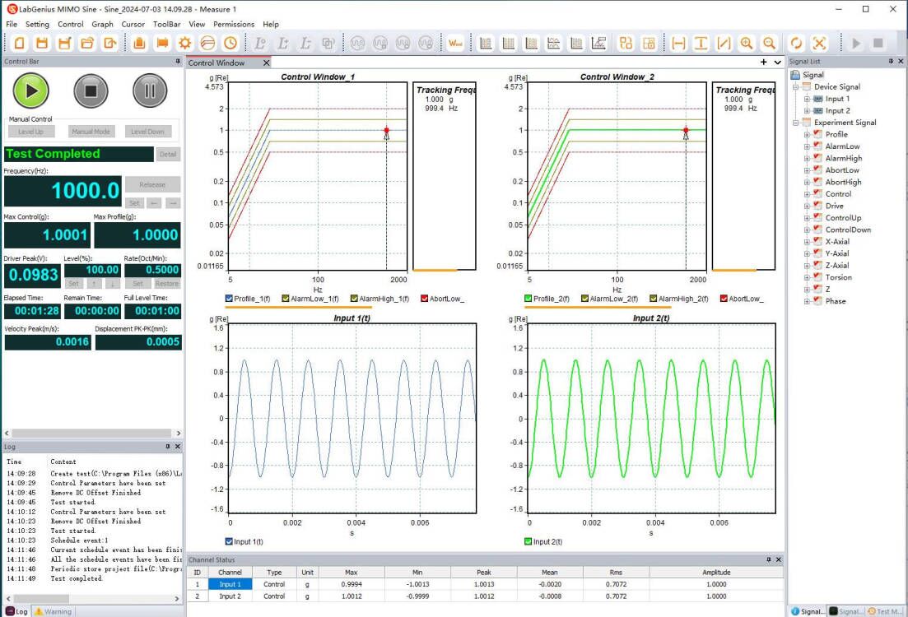The height and width of the screenshot is (617, 908).
Task: Select the Input 1 cell in Channel Status
Action: (x=230, y=584)
